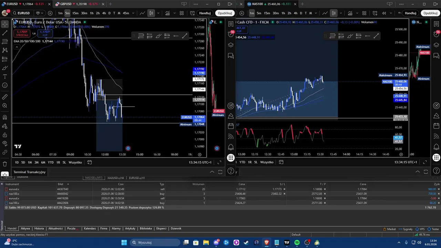Select candlestick chart type in EURUSD window
Screen dimensions: 441x248
[x=151, y=13]
